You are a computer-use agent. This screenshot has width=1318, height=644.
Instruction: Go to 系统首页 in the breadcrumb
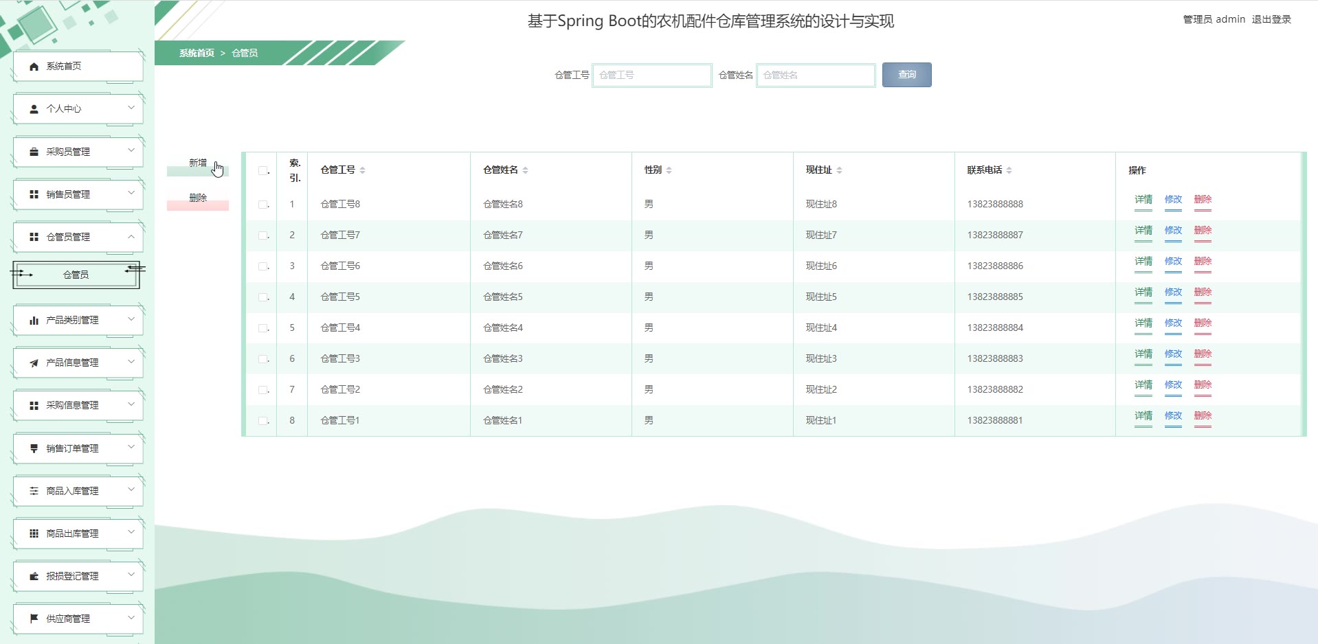tap(197, 53)
